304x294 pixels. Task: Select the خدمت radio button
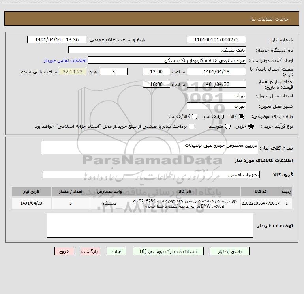point(221,116)
